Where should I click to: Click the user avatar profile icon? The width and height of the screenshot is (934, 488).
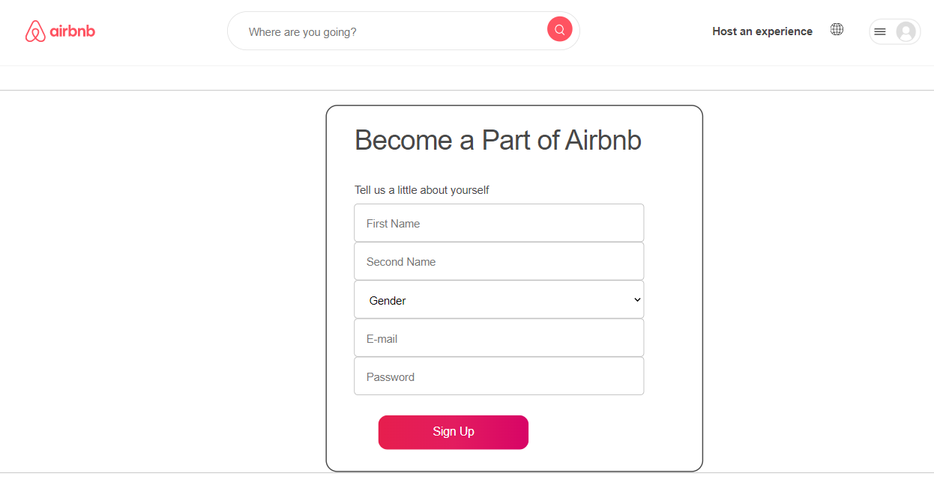click(906, 31)
